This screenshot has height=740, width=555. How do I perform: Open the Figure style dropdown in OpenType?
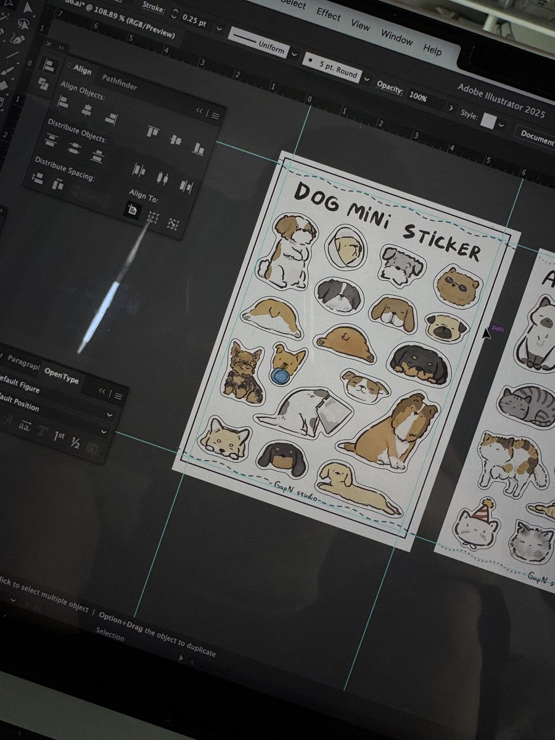tap(109, 414)
